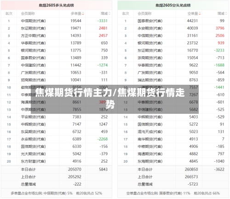This screenshot has width=230, height=199.
Task: Select 南华期货(代客) row name
Action: 150,139
